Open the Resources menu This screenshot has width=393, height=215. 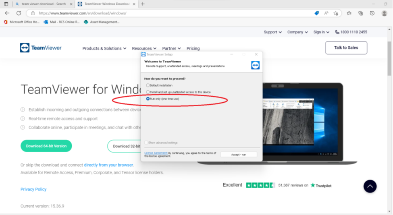coord(144,48)
